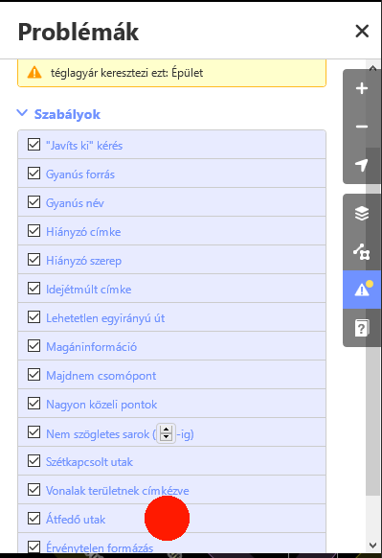Viewport: 382px width, 558px height.
Task: Open the background layers panel icon
Action: (362, 214)
